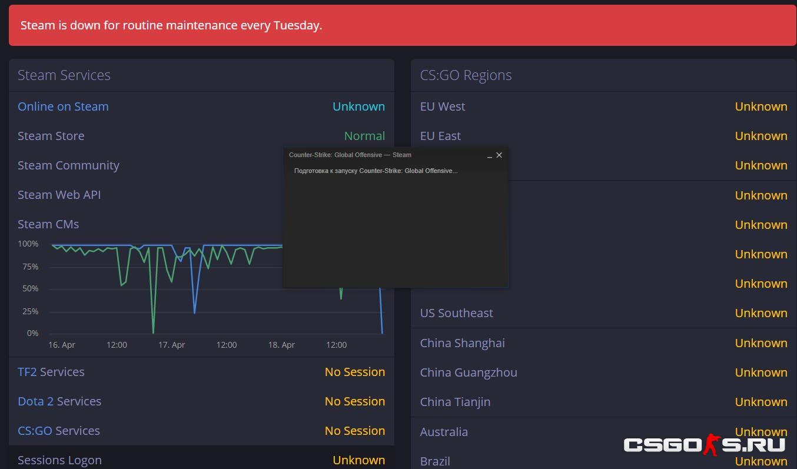
Task: Click No Session status for Dota 2 Services
Action: click(355, 401)
